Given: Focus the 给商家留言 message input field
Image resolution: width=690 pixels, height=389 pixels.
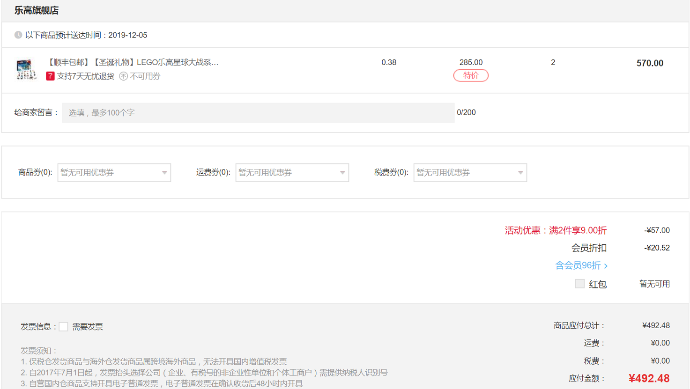Looking at the screenshot, I should click(x=258, y=113).
